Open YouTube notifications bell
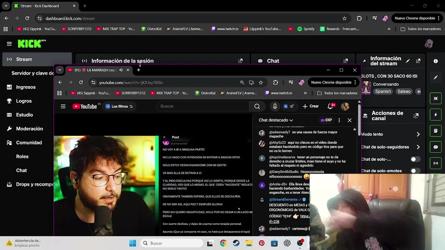445x250 pixels. [x=330, y=106]
